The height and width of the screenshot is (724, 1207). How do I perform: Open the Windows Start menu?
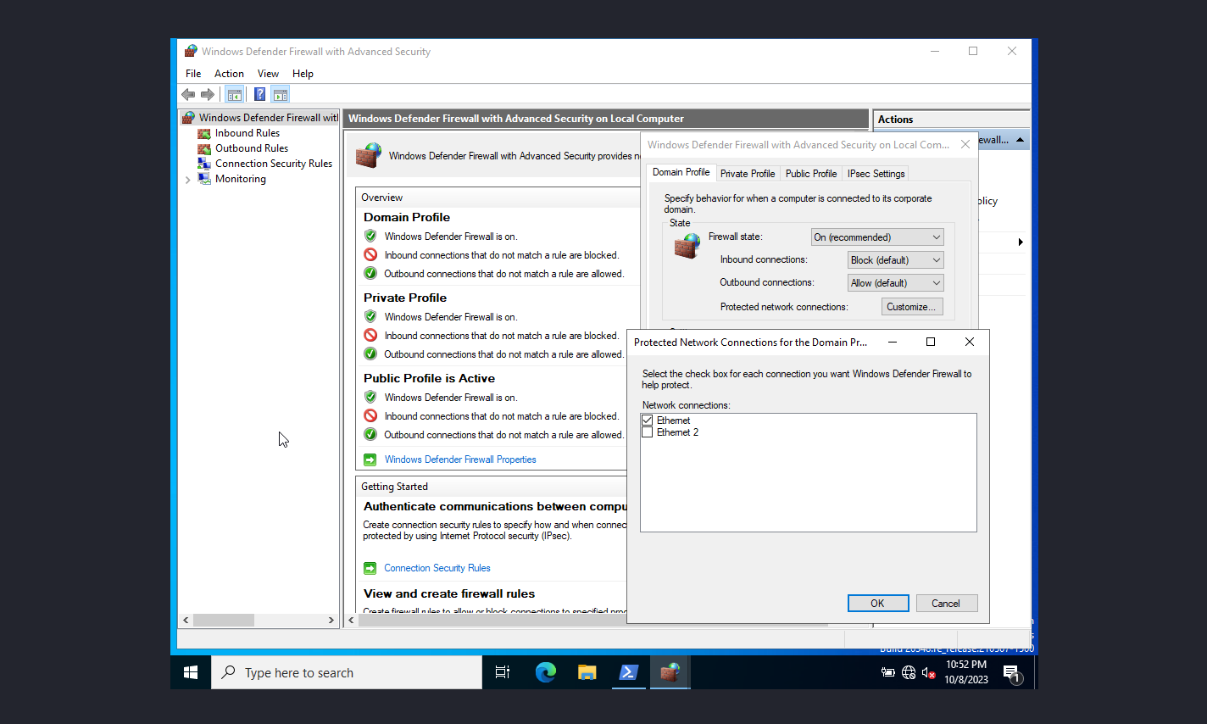[191, 672]
